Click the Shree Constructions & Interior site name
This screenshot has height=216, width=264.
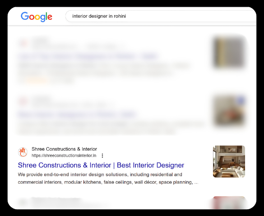pos(65,149)
